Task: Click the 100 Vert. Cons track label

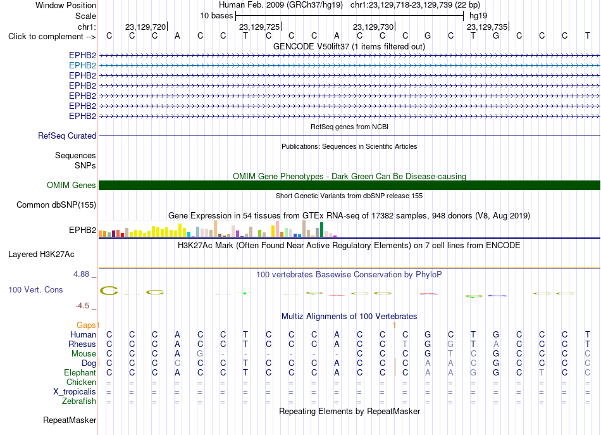Action: coord(35,289)
